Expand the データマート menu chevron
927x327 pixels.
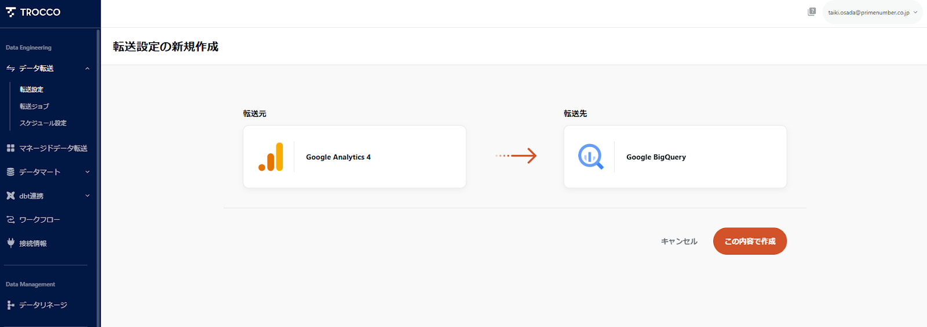tap(87, 172)
